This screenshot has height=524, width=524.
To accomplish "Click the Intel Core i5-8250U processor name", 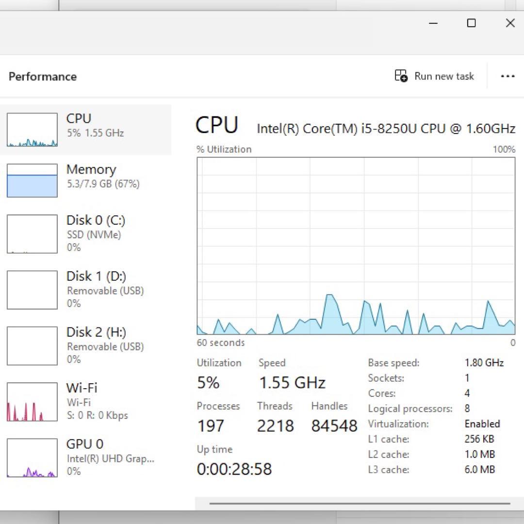I will click(386, 128).
